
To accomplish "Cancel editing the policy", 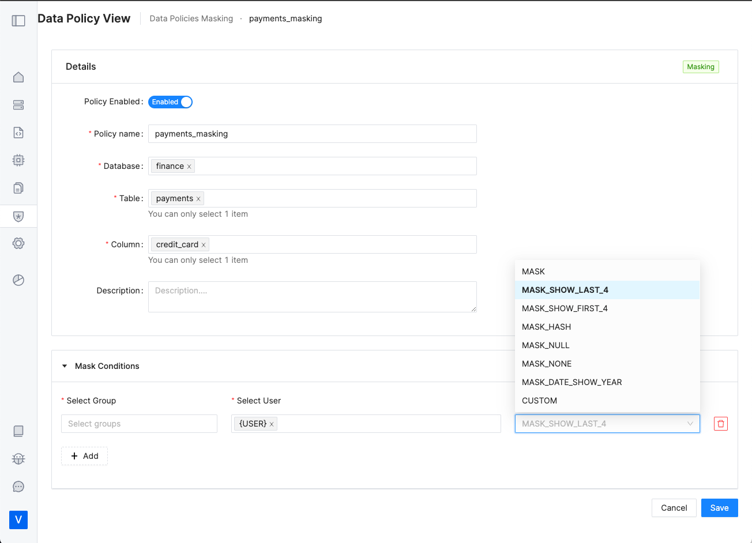I will click(x=674, y=508).
